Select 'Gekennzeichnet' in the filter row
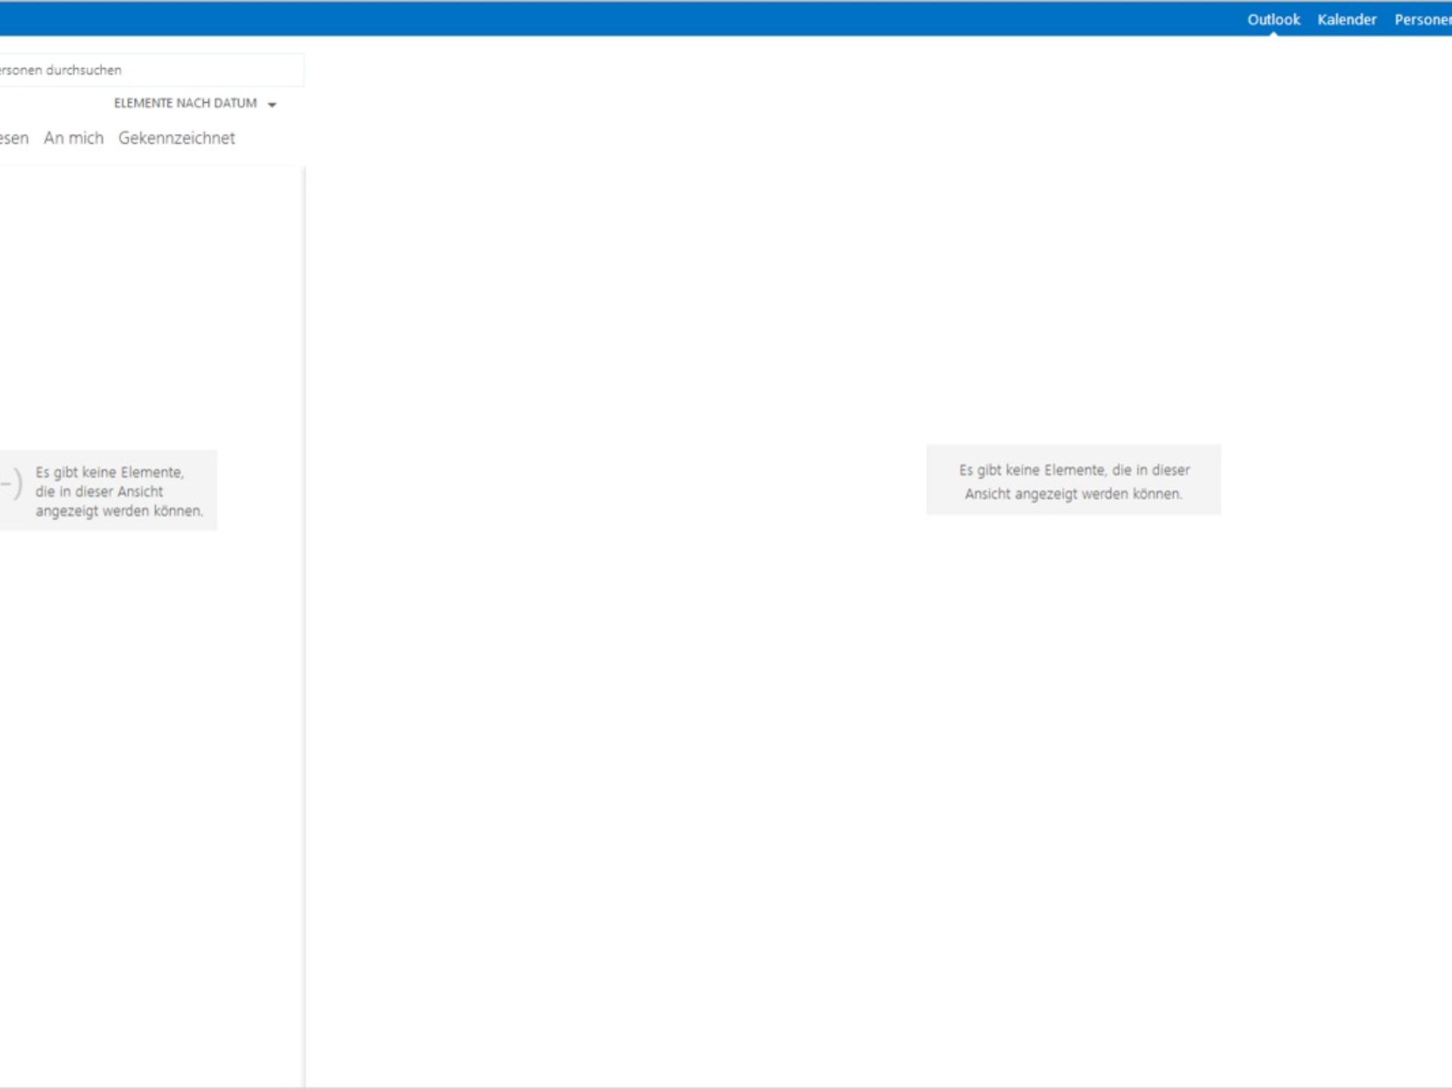 pyautogui.click(x=176, y=138)
